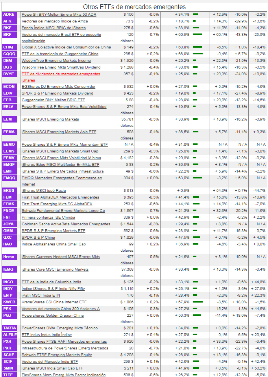The height and width of the screenshot is (377, 268).
Task: Select the TARTA ticker button
Action: pos(10,328)
